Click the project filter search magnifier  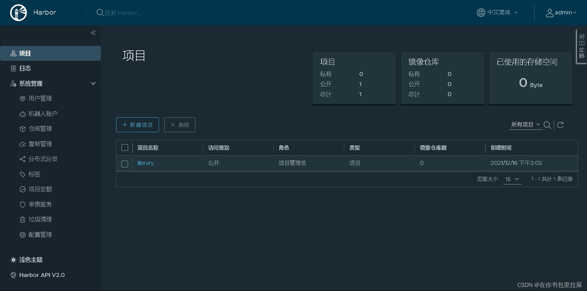[x=548, y=125]
